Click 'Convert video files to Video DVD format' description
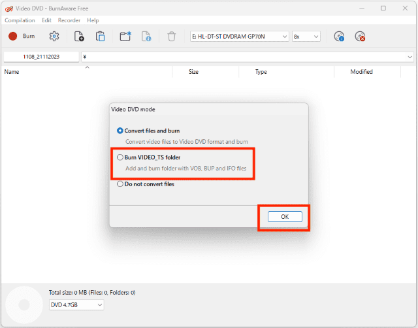Screen dimensions: 418x328 (x=187, y=142)
